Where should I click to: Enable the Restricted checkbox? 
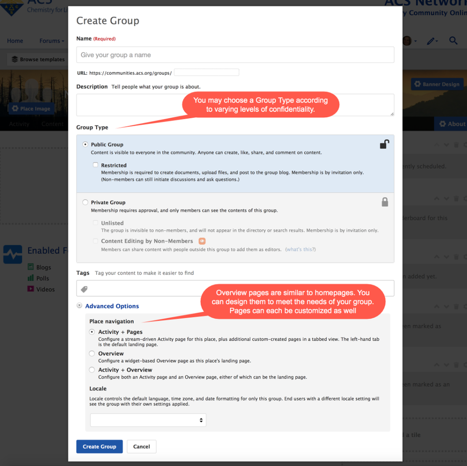coord(95,165)
